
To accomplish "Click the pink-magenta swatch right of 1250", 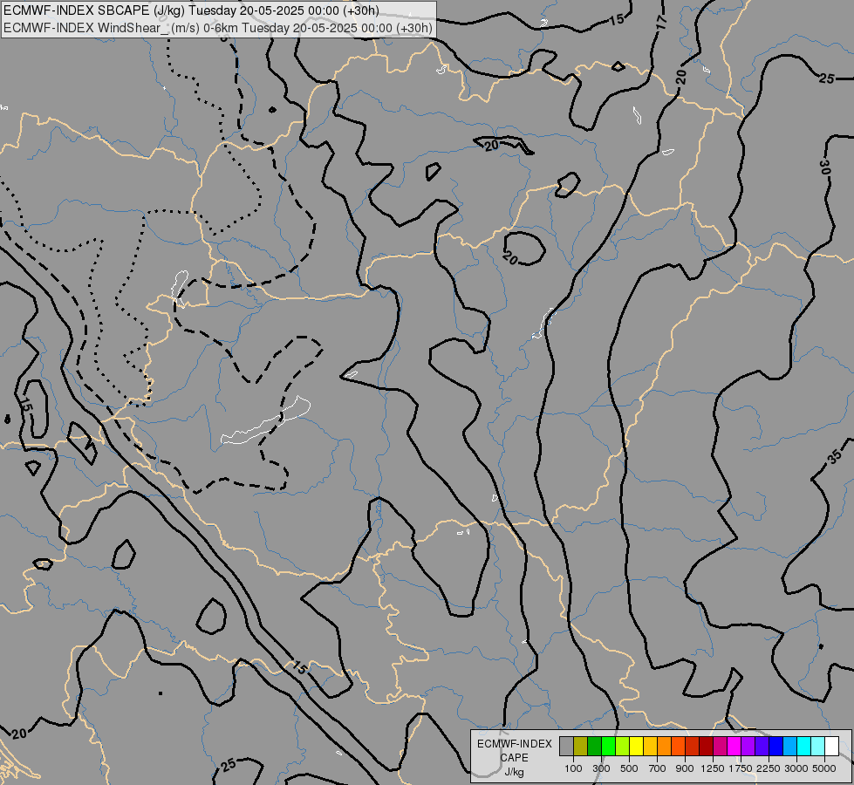I will tap(720, 746).
